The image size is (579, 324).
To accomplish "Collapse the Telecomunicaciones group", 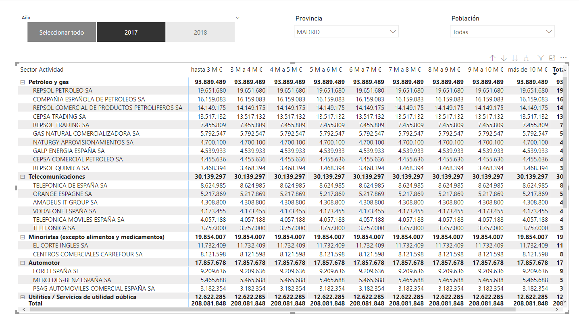I will coord(23,176).
